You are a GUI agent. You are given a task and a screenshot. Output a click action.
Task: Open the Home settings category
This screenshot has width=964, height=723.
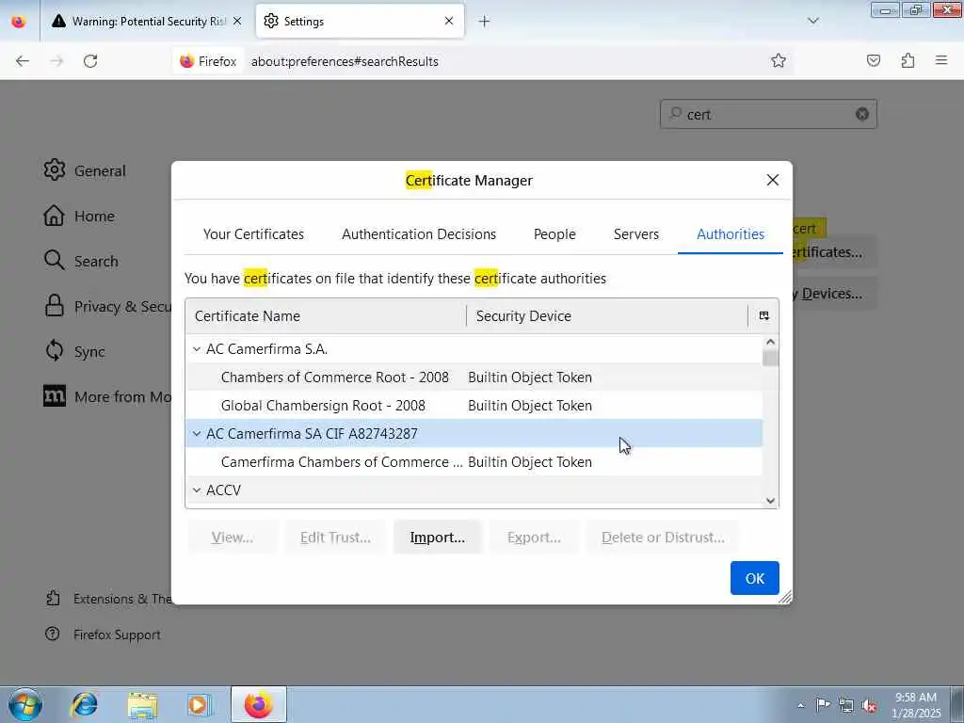point(79,216)
